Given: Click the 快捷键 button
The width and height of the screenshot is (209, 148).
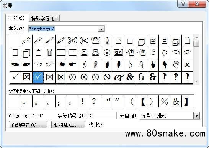Looking at the screenshot, I should (x=68, y=125).
